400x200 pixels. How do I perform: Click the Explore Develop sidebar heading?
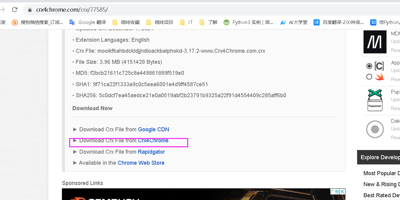(379, 157)
